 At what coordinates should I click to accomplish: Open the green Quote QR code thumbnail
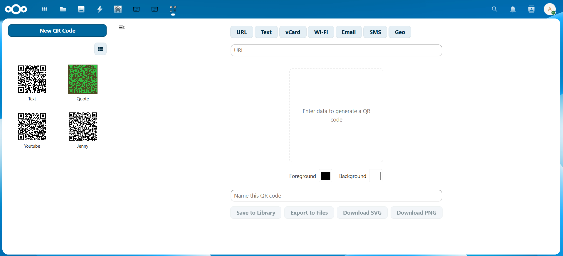click(x=83, y=79)
